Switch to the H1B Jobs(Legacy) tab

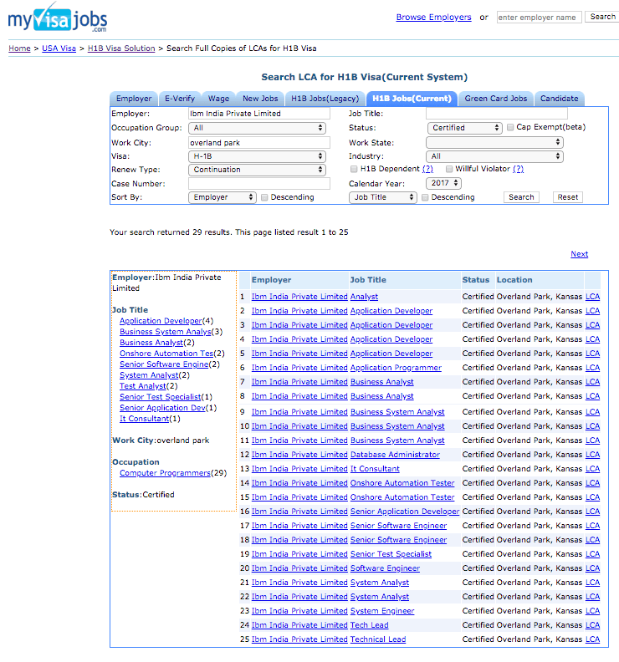click(325, 99)
